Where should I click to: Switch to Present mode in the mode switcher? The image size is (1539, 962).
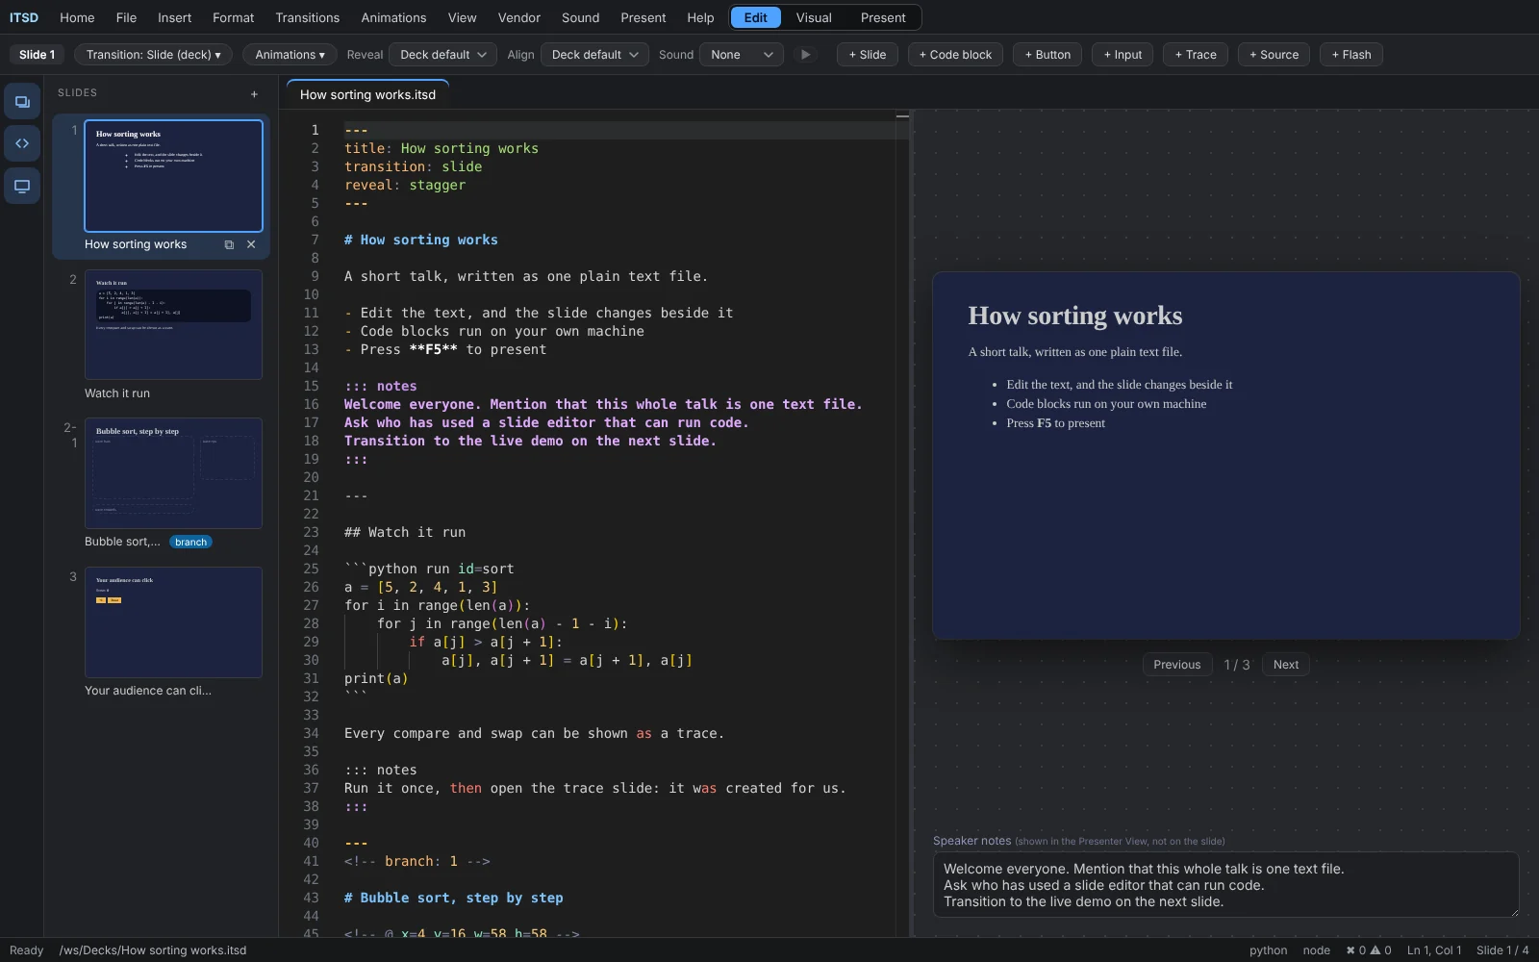point(883,17)
